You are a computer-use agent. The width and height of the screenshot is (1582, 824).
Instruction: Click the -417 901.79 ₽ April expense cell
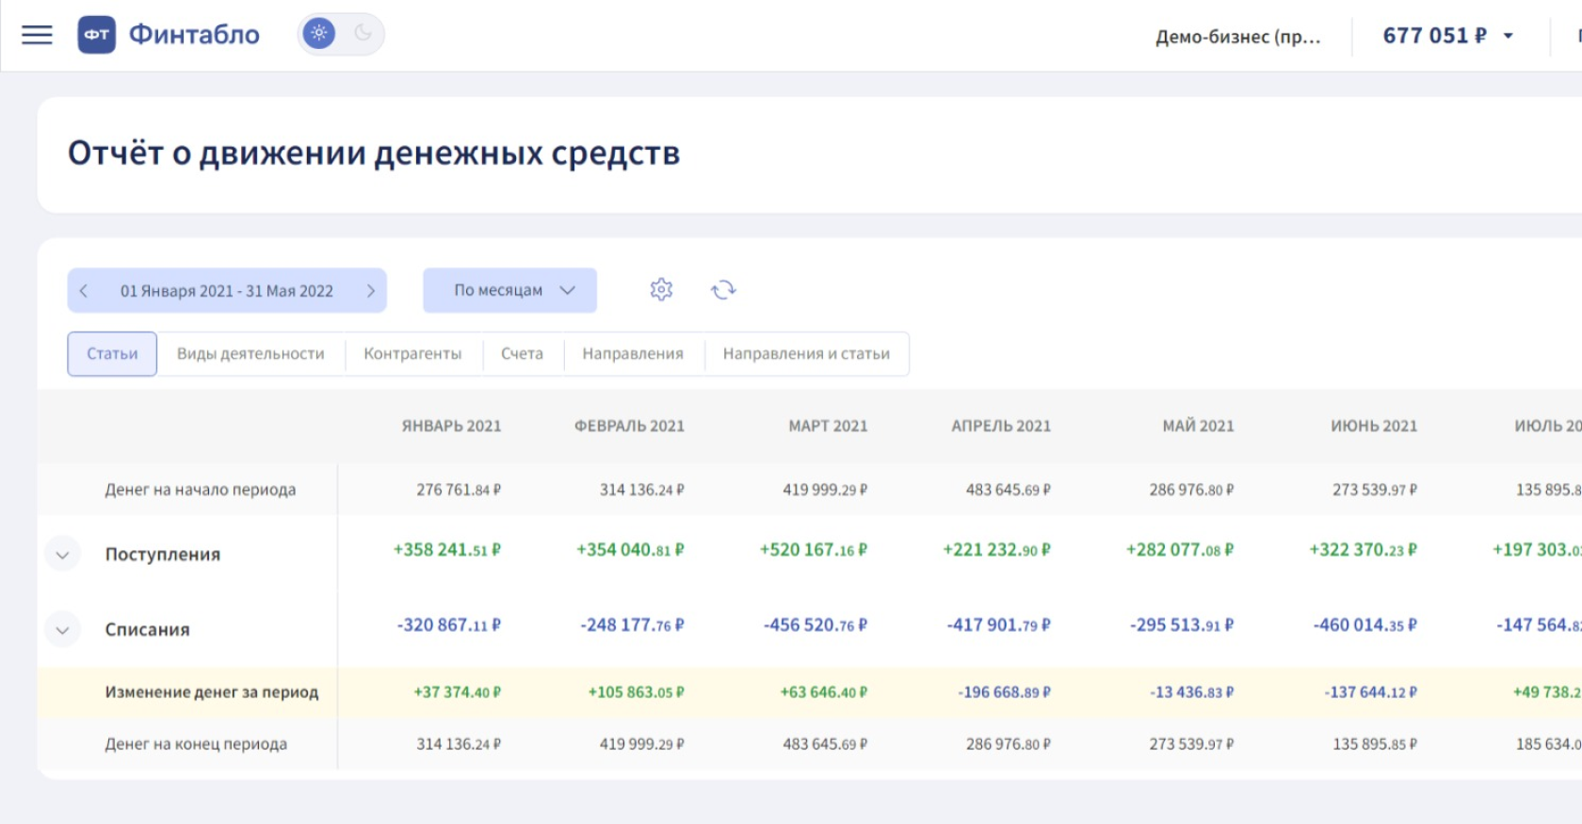coord(999,625)
